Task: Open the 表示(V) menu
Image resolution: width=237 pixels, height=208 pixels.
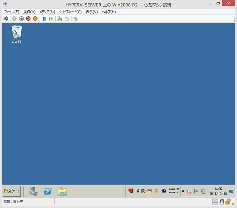Action: click(92, 12)
